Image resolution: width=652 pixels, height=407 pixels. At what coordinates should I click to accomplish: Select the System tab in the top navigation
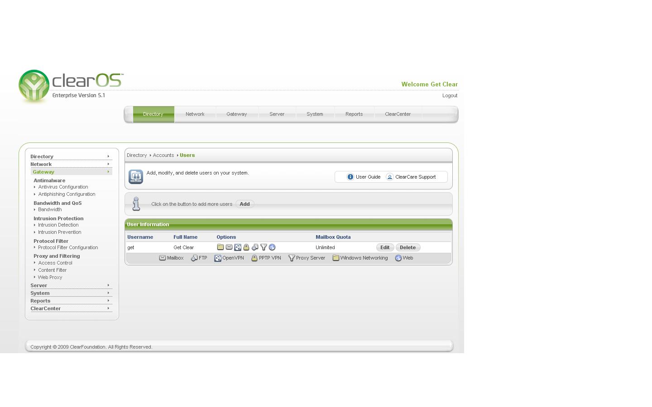point(315,114)
